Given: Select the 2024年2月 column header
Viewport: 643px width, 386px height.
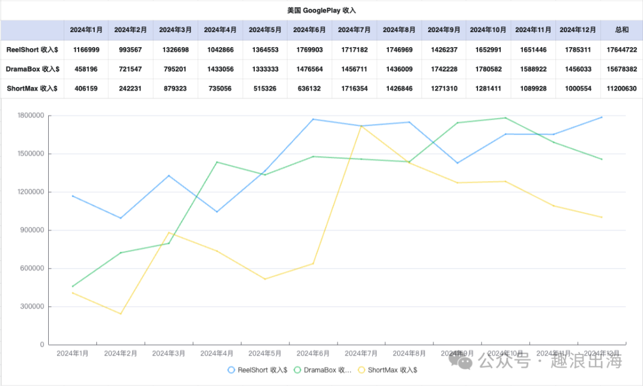Looking at the screenshot, I should click(x=130, y=30).
